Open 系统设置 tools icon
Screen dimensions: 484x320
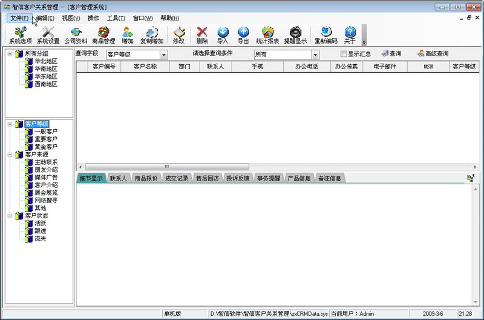[48, 35]
